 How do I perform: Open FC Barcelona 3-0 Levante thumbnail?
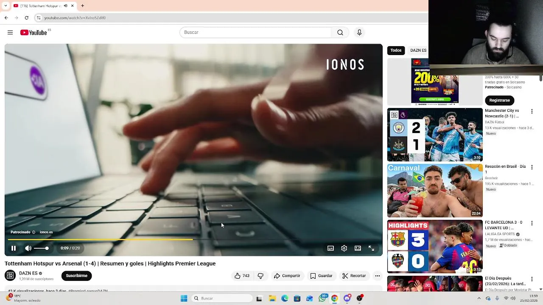pyautogui.click(x=435, y=247)
